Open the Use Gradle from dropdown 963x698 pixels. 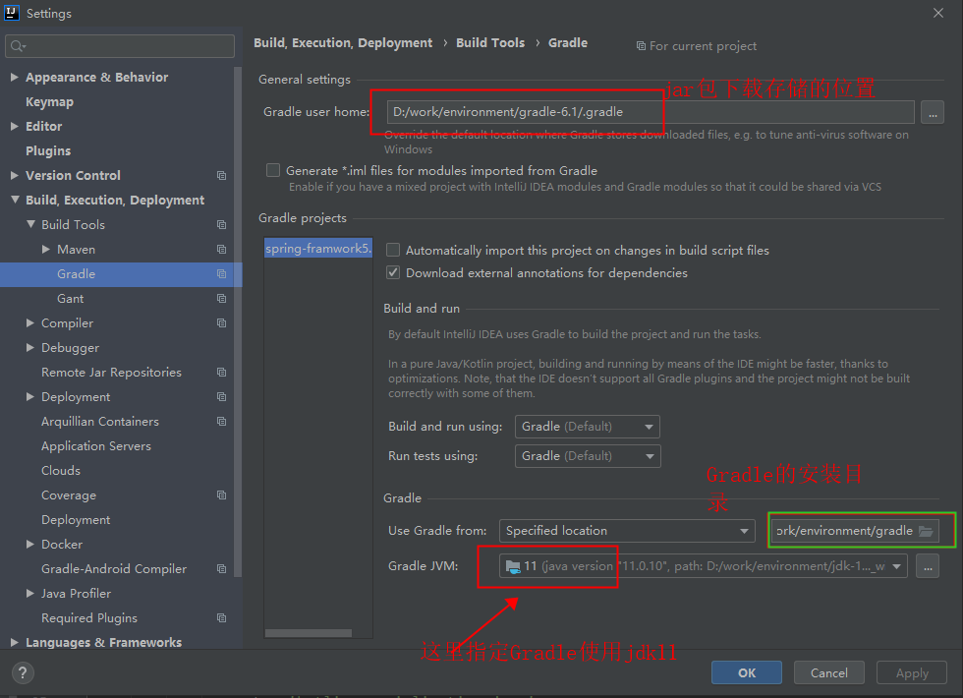(x=627, y=531)
